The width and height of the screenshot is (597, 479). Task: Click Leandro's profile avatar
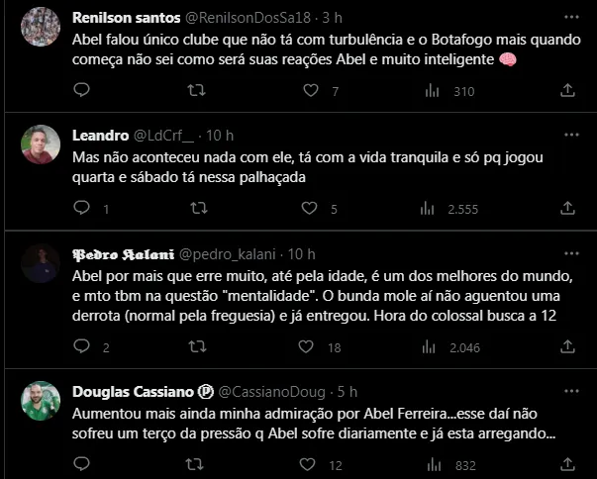pyautogui.click(x=41, y=144)
